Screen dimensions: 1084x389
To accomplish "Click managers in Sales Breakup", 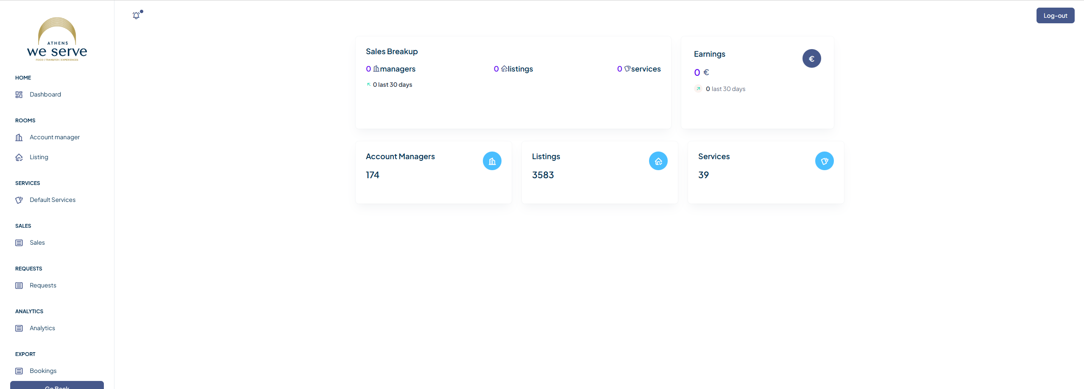I will [x=397, y=69].
